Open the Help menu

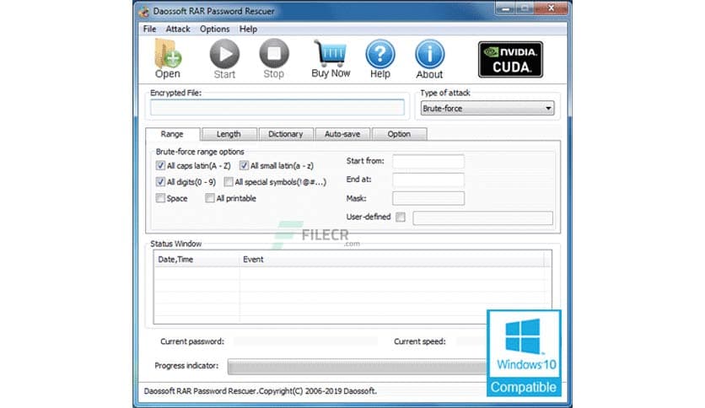point(248,30)
